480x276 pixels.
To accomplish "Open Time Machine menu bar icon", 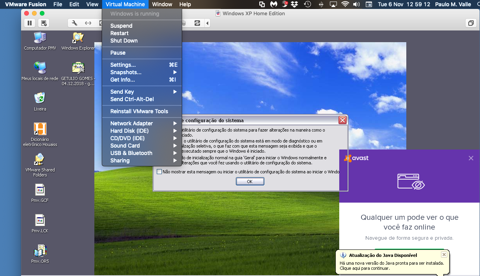I will click(x=308, y=4).
